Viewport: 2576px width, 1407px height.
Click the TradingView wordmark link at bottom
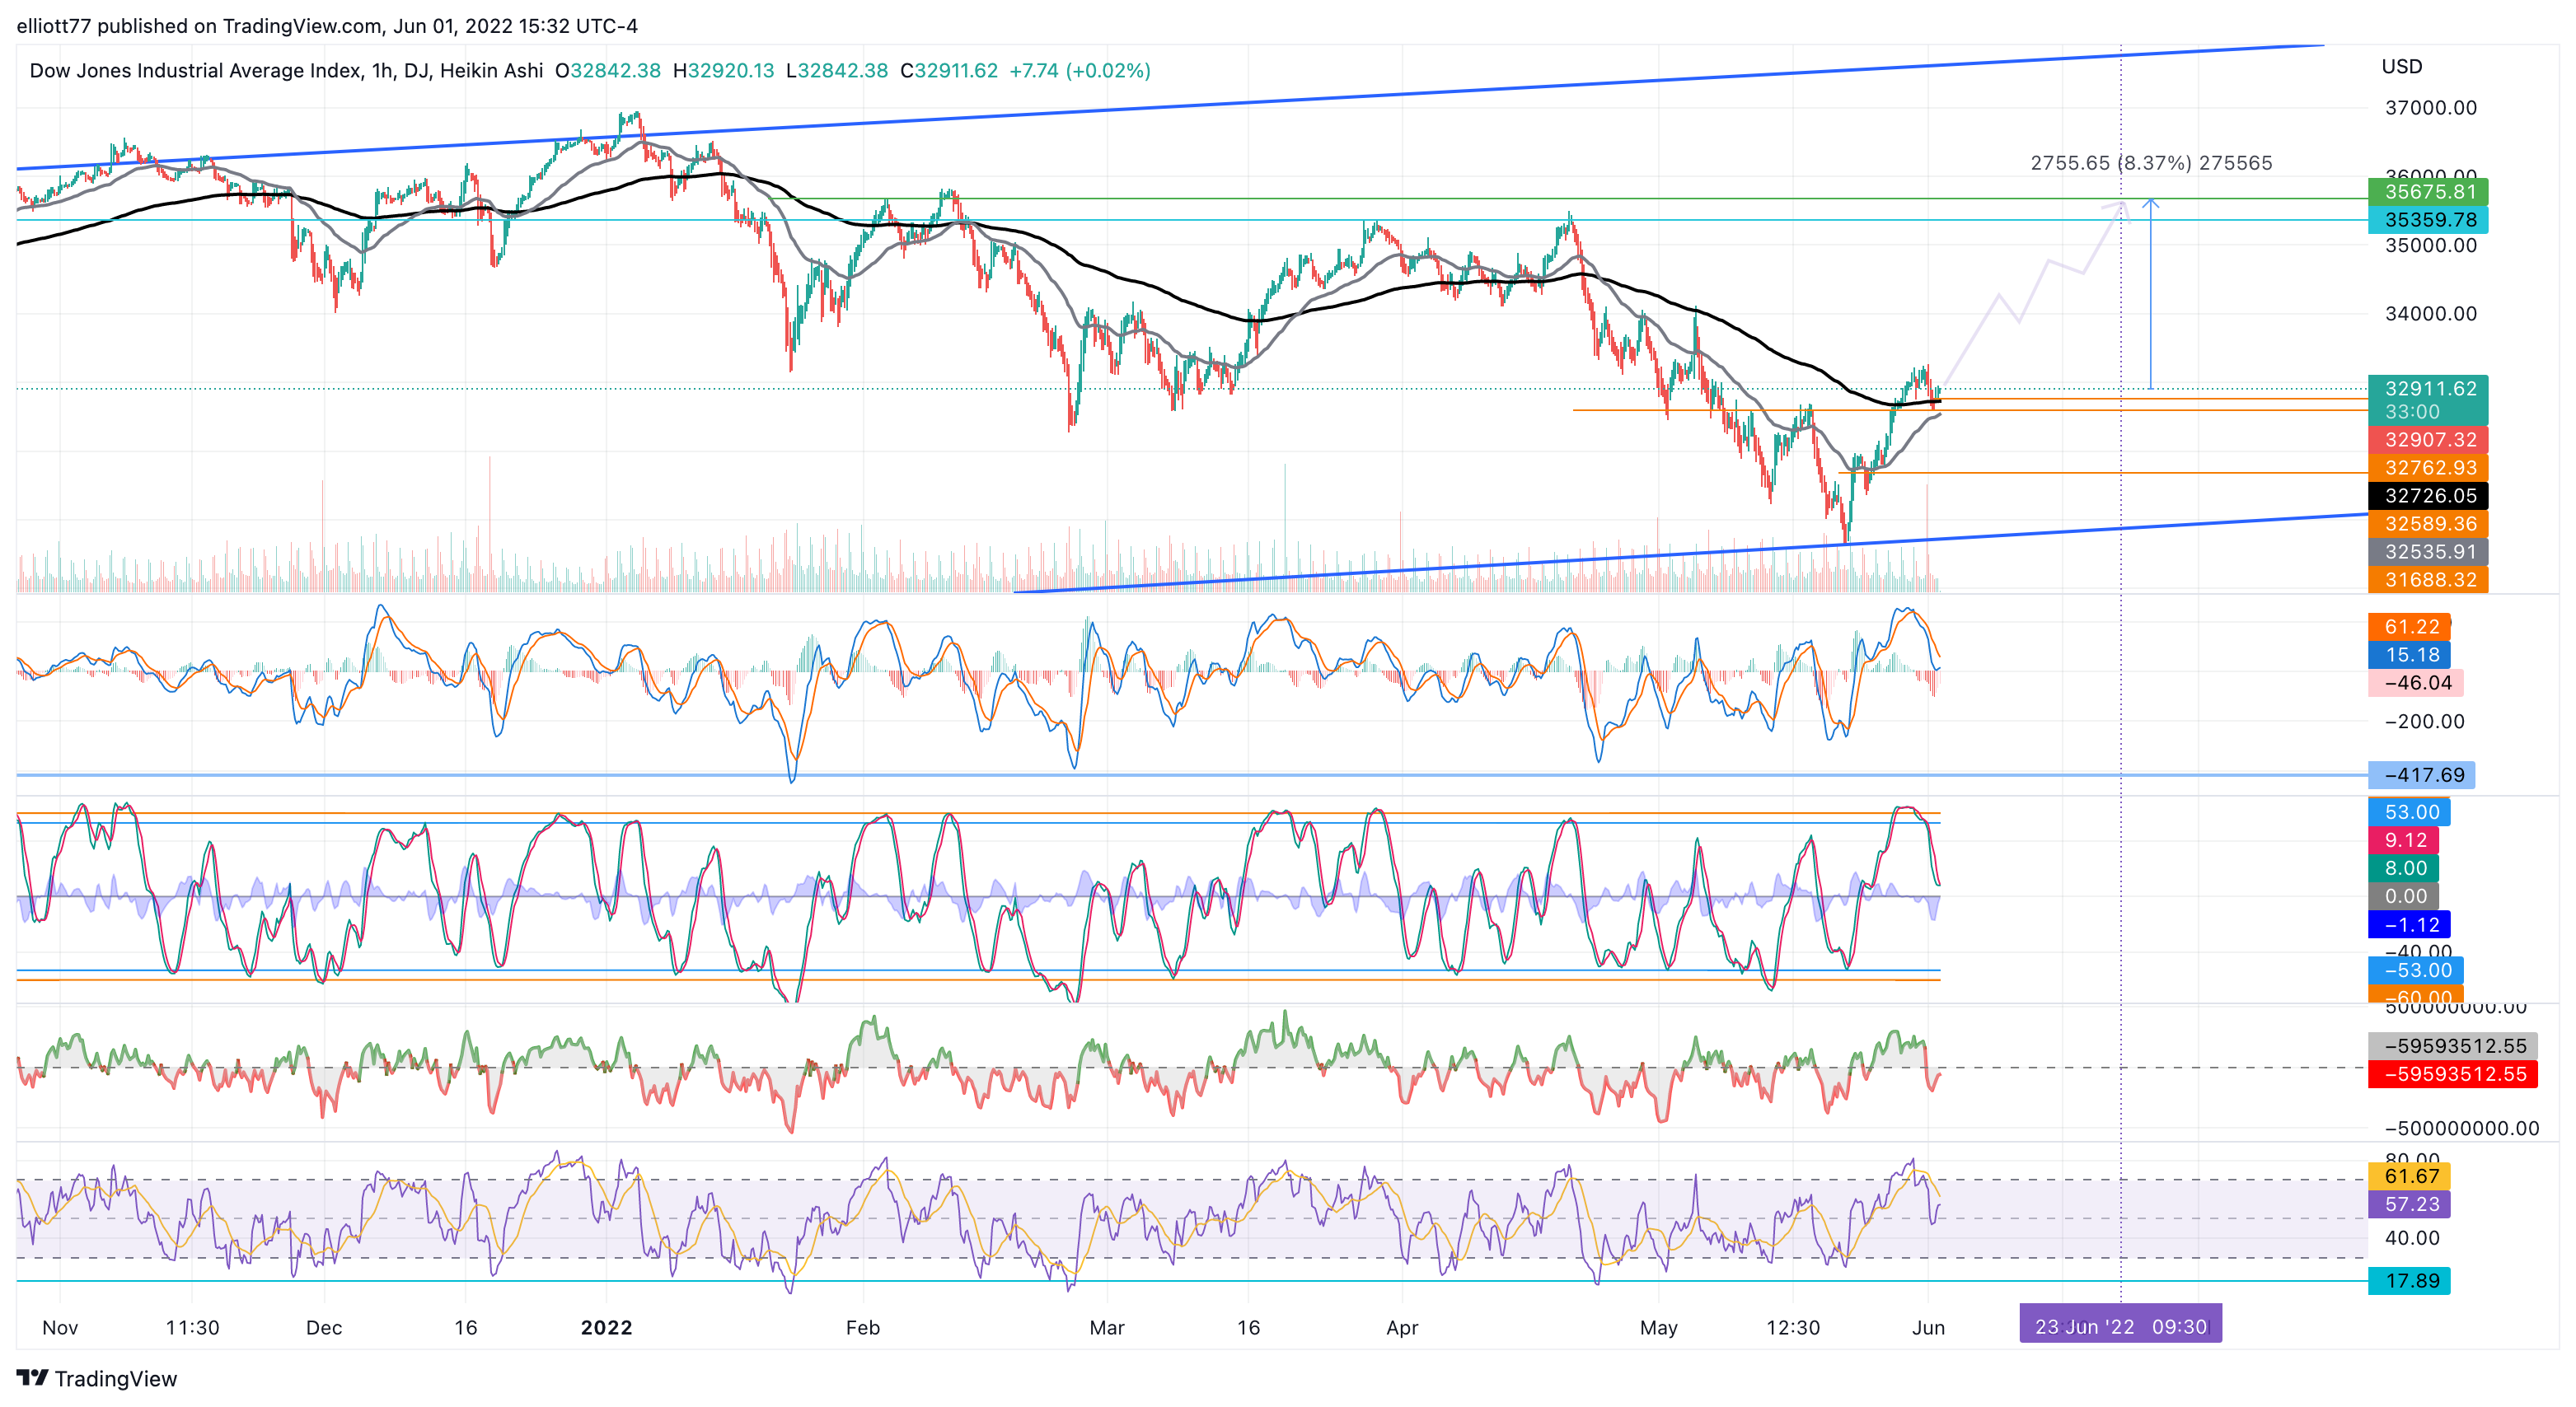point(116,1379)
